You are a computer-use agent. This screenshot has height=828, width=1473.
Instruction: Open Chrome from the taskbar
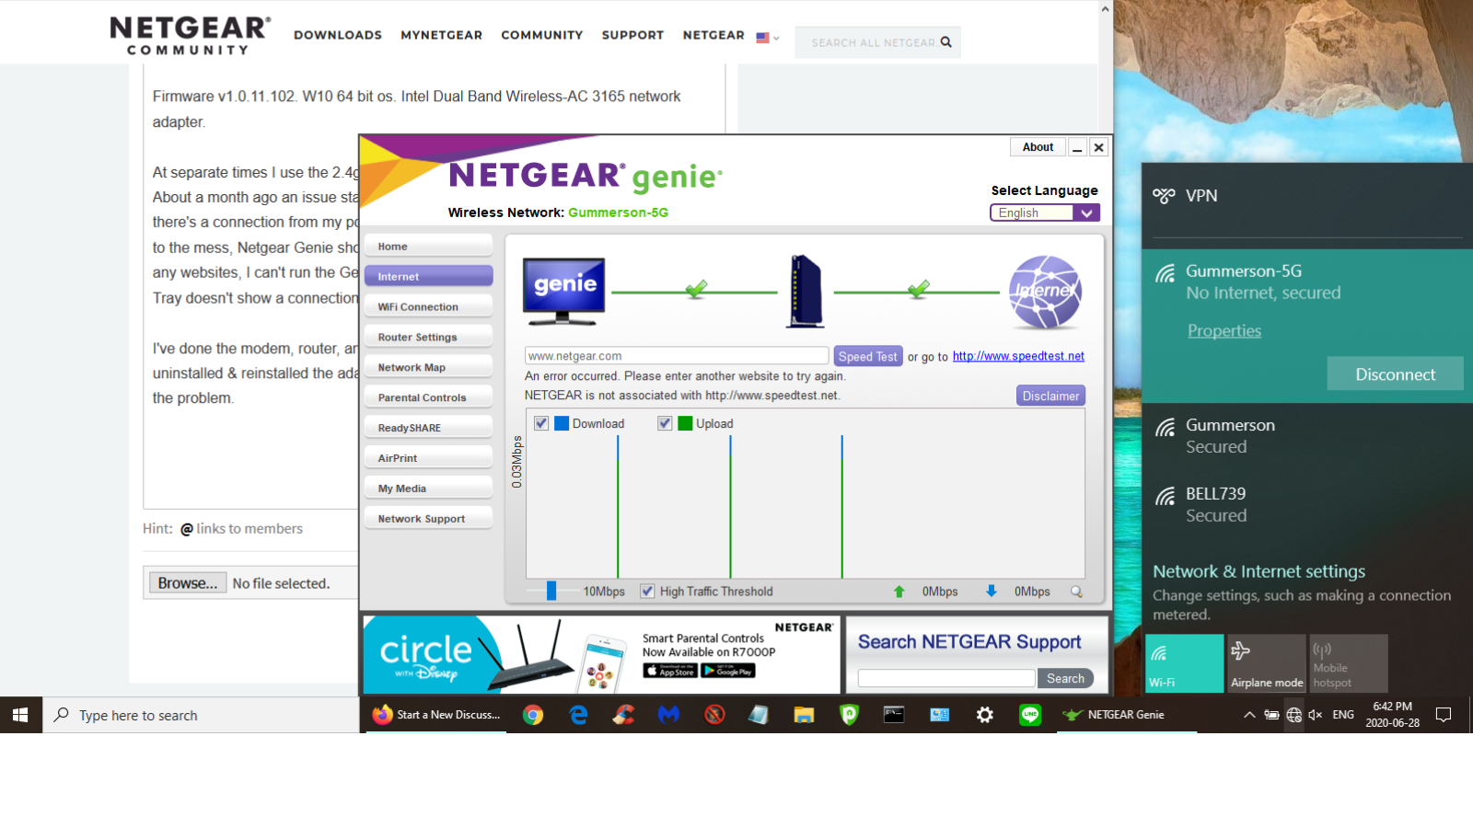[x=533, y=715]
